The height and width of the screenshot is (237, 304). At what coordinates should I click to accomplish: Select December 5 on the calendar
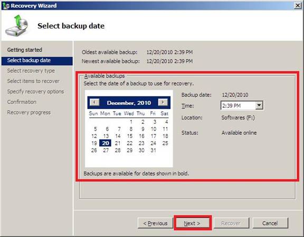point(95,129)
